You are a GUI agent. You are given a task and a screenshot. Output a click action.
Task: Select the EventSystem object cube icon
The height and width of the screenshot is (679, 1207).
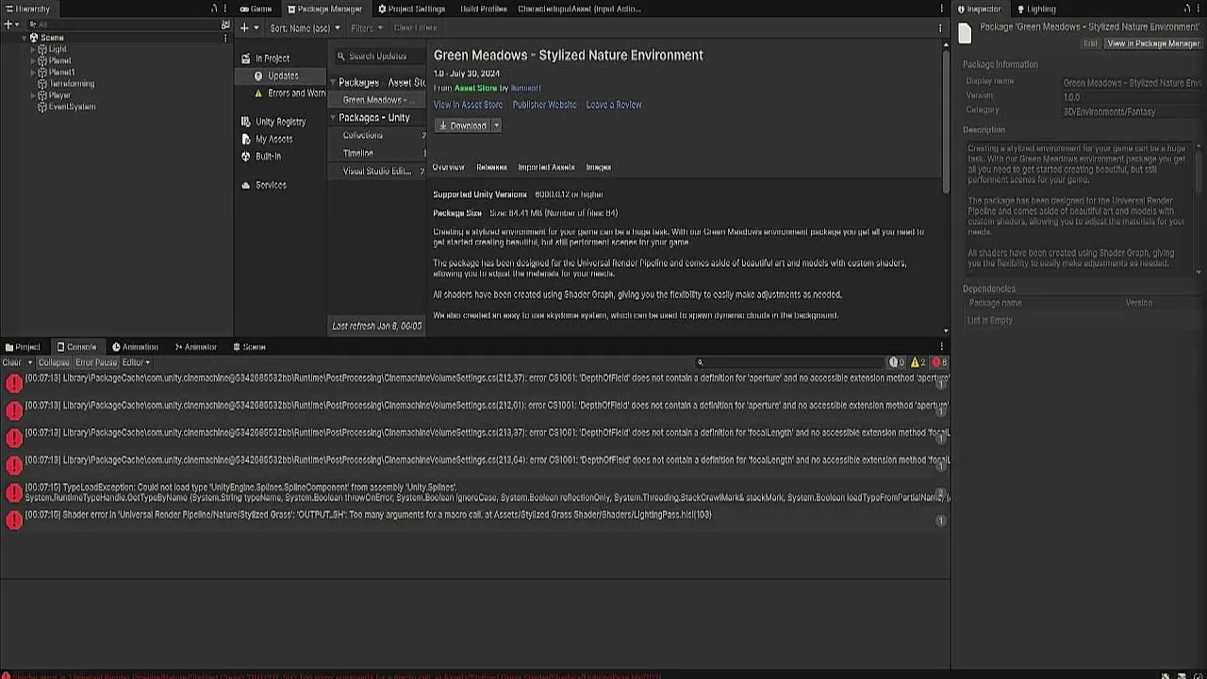point(42,107)
